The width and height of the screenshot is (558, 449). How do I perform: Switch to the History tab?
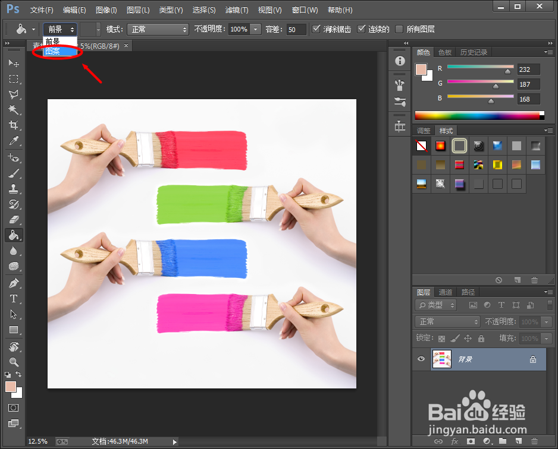(x=474, y=52)
